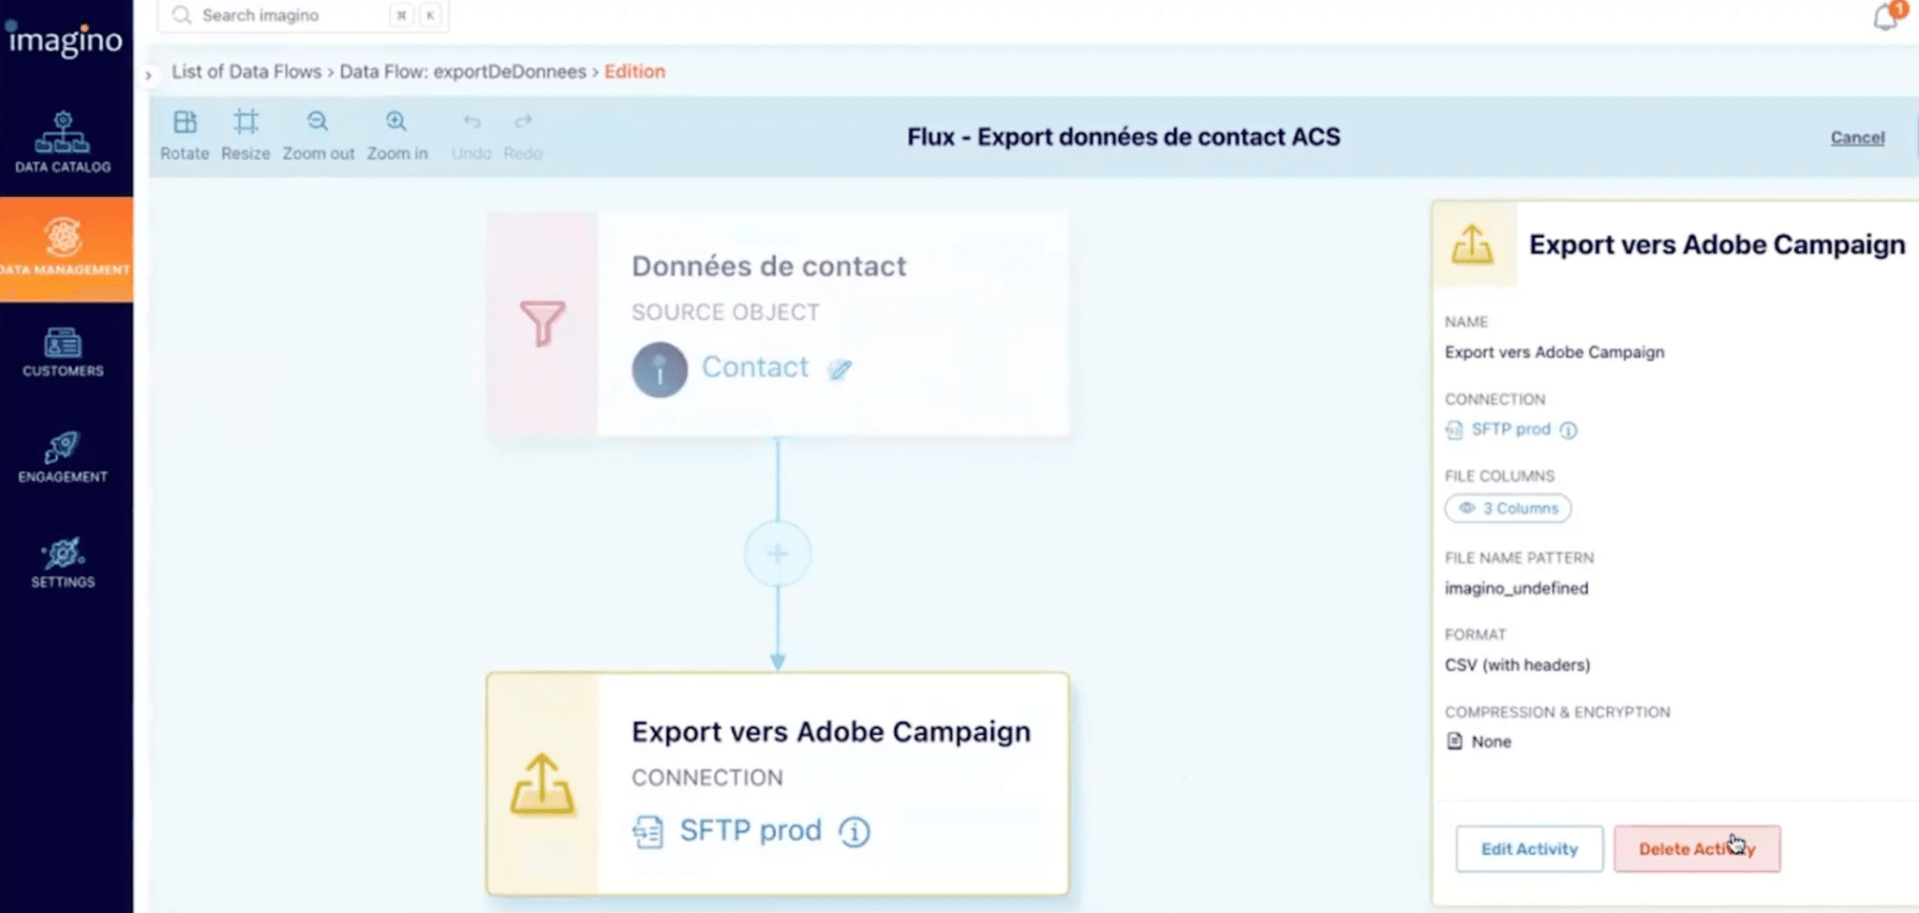Add an activity with the plus node
This screenshot has height=913, width=1919.
click(x=778, y=553)
